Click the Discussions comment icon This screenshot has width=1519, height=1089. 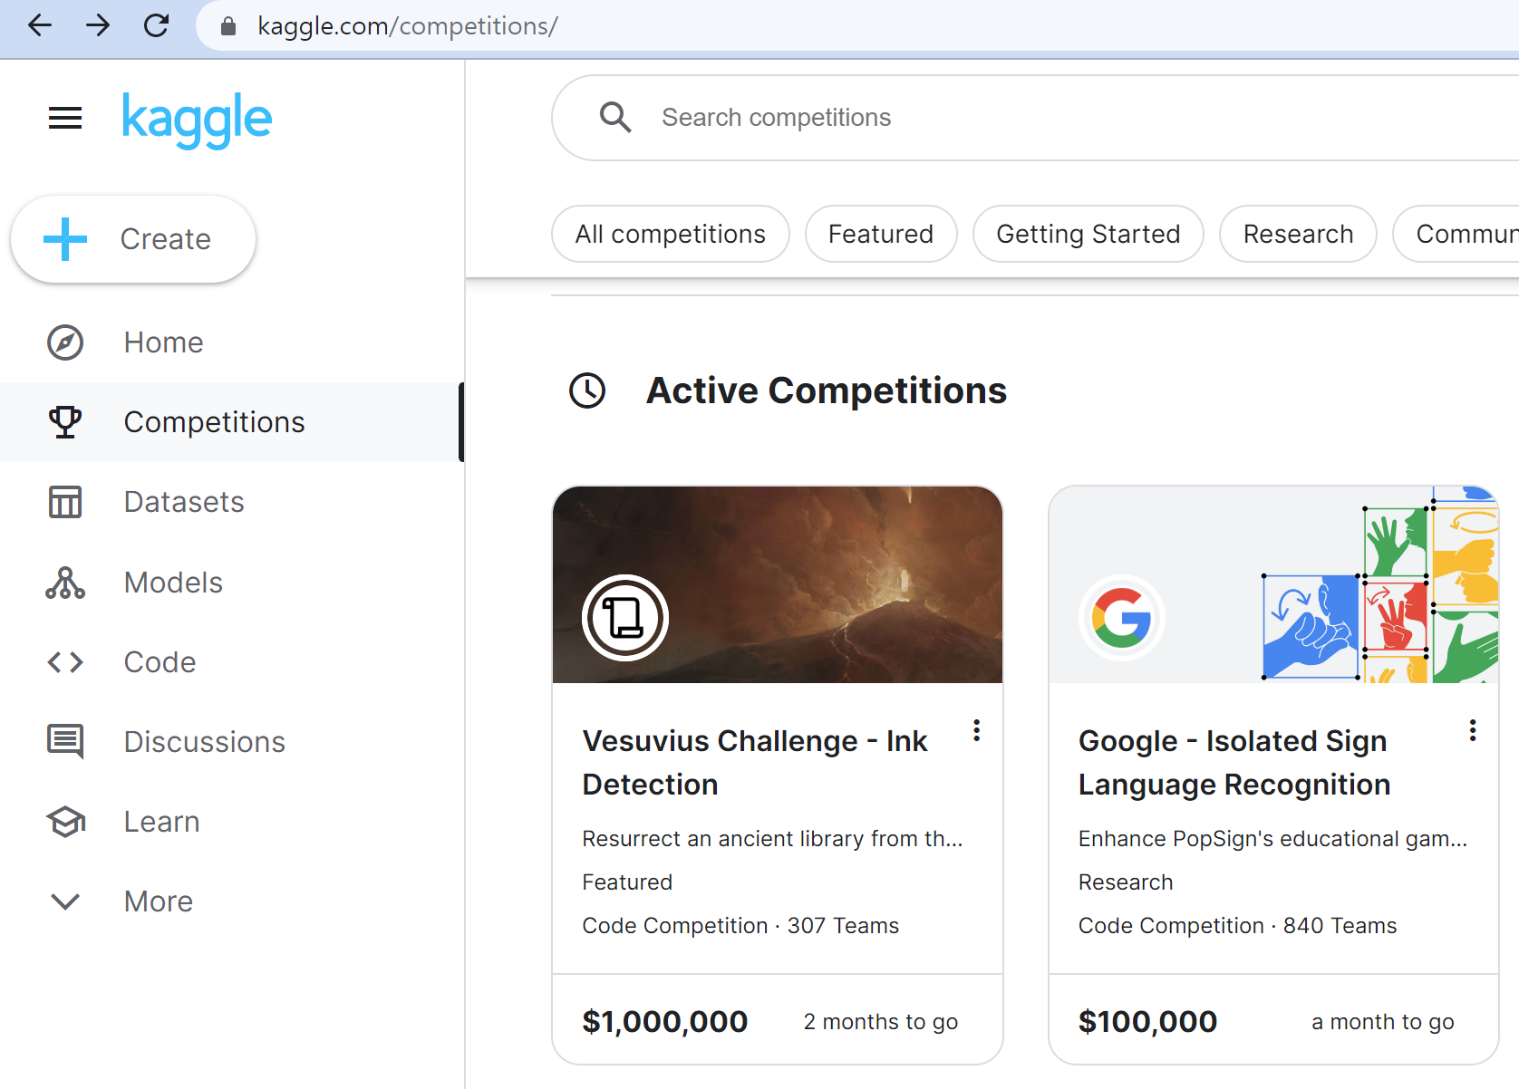(x=65, y=742)
